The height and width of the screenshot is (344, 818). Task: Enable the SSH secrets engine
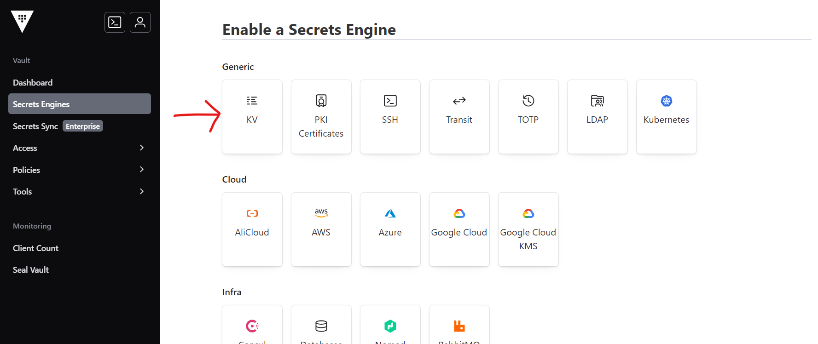click(x=390, y=116)
